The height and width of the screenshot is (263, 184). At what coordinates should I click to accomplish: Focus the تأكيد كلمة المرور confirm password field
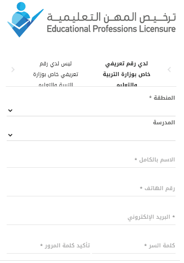(49, 246)
